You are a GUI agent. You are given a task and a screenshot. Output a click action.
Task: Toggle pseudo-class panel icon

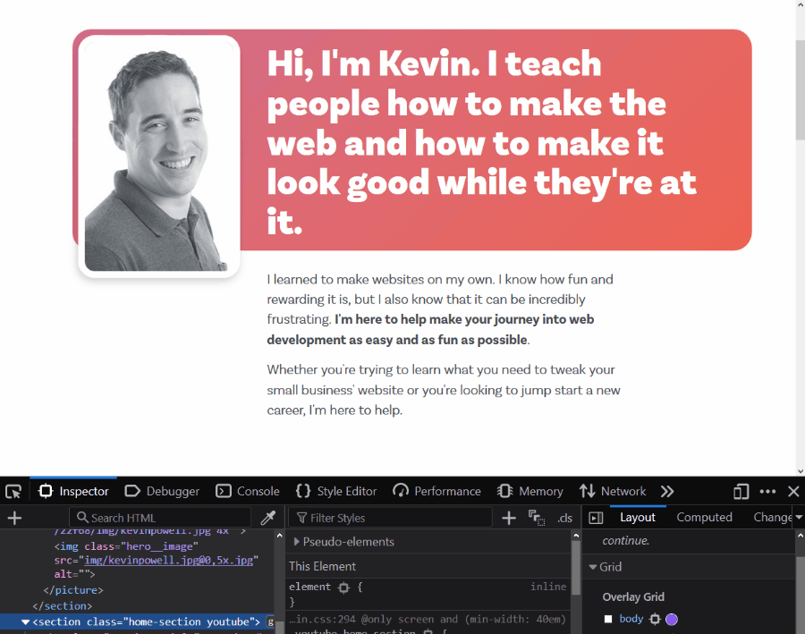click(537, 518)
